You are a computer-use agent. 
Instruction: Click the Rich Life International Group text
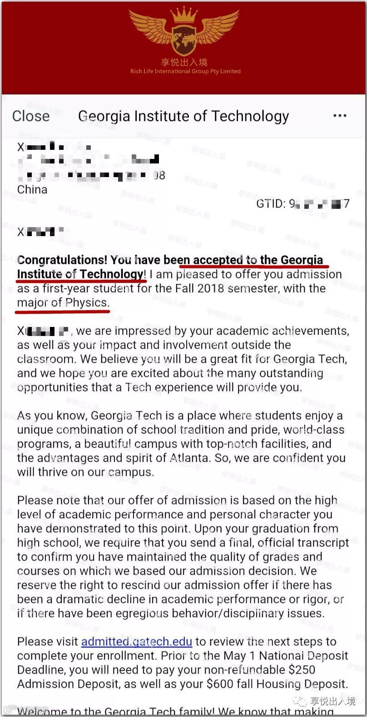pos(185,71)
